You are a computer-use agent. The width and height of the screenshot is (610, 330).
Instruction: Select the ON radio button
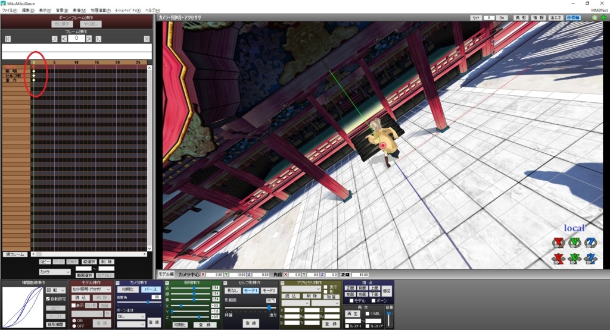(x=74, y=321)
